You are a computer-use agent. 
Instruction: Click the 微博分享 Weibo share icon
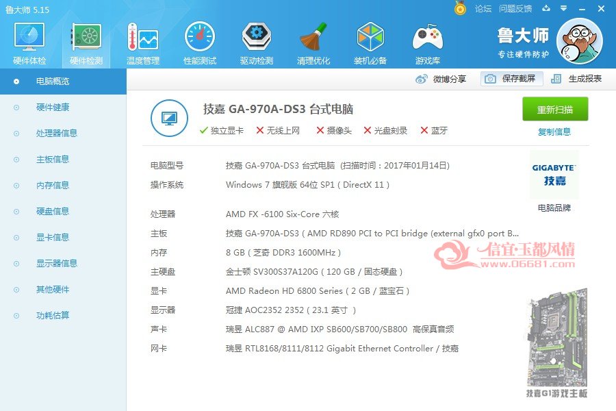tap(422, 79)
